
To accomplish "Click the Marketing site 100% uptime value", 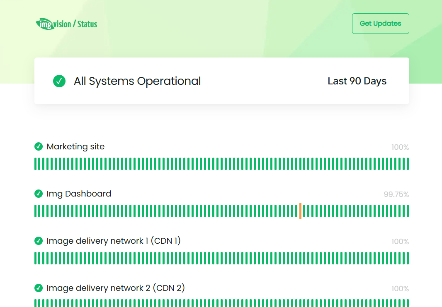I will 400,147.
